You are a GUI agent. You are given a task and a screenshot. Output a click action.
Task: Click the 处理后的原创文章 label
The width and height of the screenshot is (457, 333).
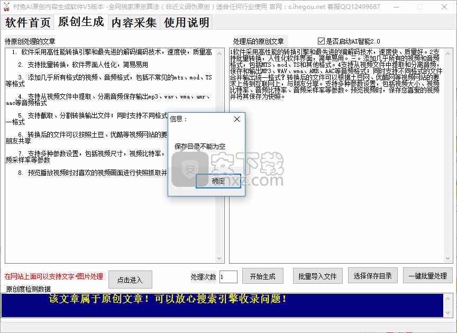click(x=258, y=41)
